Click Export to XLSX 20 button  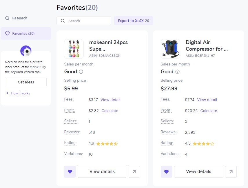point(134,21)
